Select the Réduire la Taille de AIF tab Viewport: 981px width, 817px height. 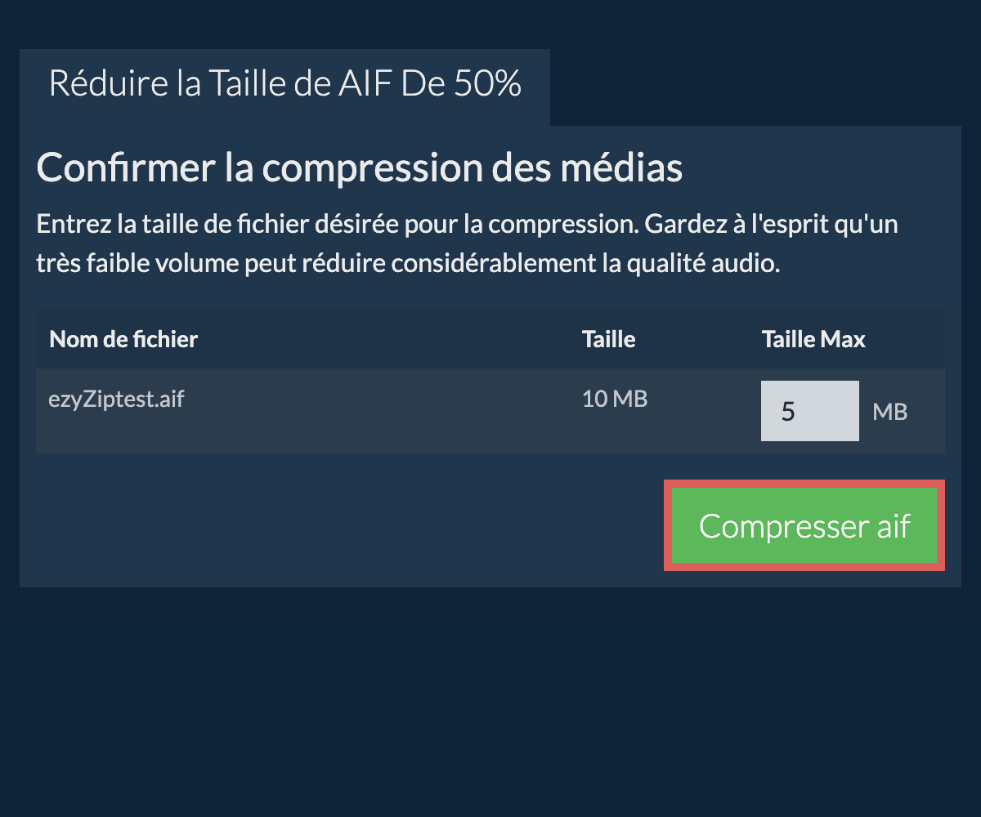coord(284,85)
